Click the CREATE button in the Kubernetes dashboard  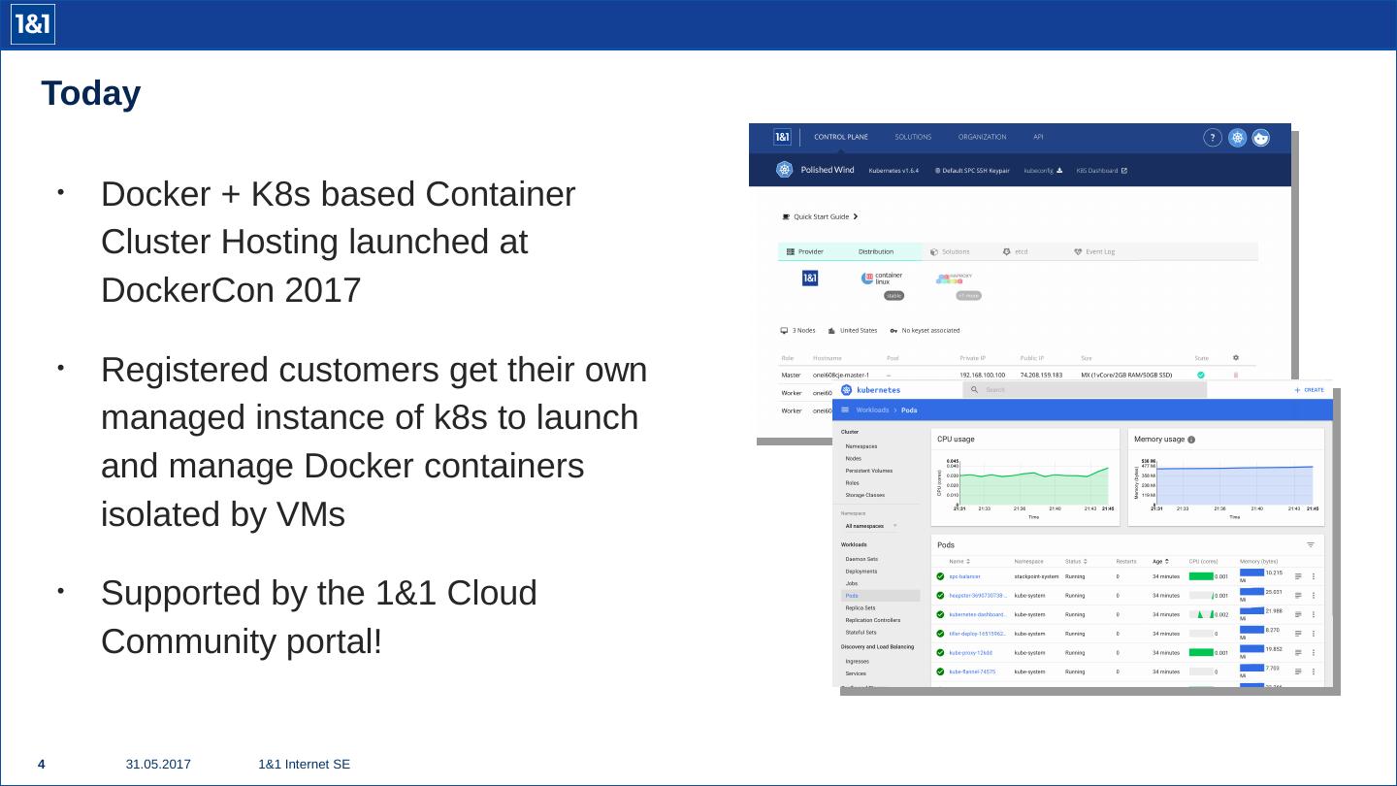click(x=1310, y=390)
